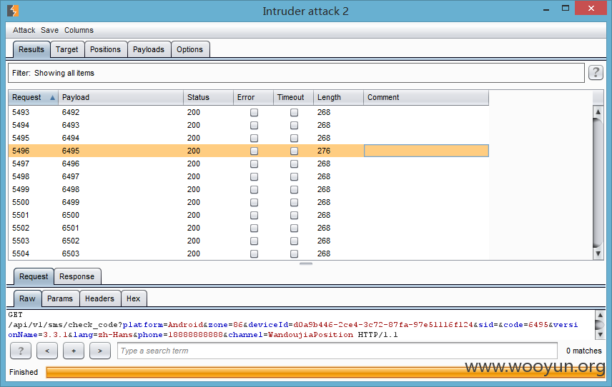Select the row with request 5504
This screenshot has height=387, width=612.
pos(248,253)
